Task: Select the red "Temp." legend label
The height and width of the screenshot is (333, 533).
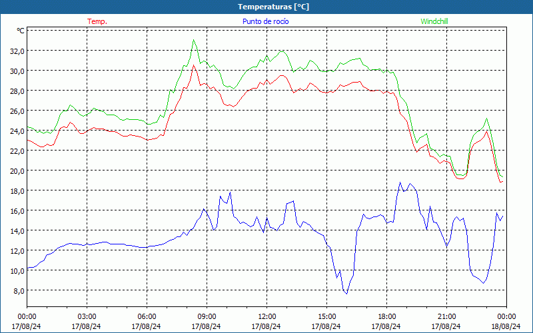Action: tap(97, 21)
